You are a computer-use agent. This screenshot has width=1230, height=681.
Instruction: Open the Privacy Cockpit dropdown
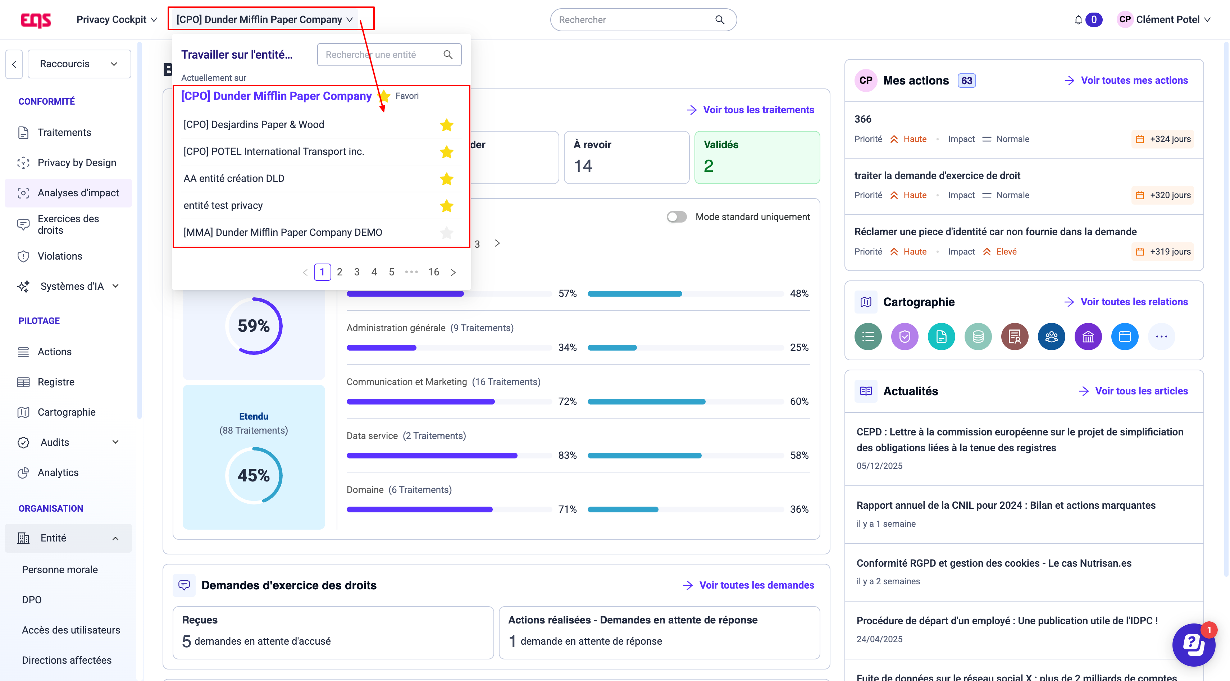(x=117, y=20)
